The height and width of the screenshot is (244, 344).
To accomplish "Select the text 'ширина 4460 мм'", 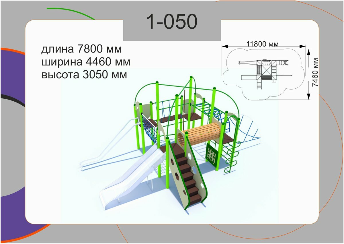I will click(86, 62).
